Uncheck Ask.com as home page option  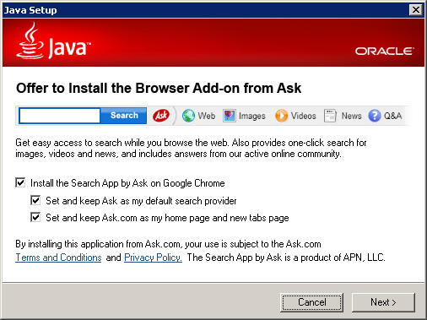point(35,217)
